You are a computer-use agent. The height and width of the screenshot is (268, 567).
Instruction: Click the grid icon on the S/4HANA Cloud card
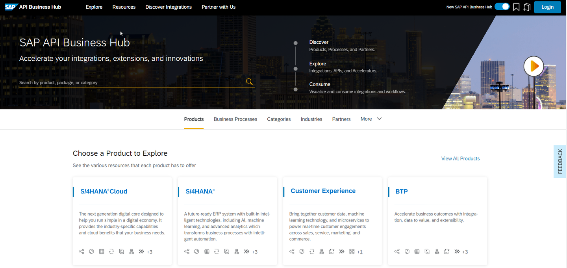(102, 251)
